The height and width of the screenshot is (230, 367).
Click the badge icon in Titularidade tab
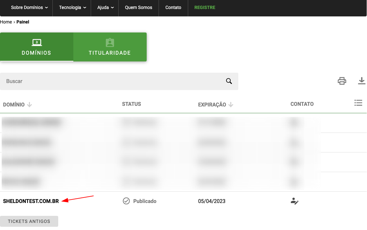click(x=110, y=42)
